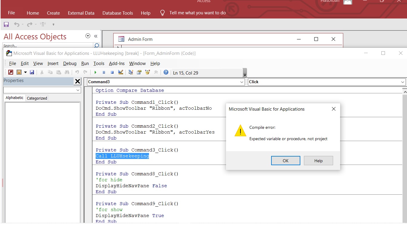Collapse the navigation pane with double chevron
The width and height of the screenshot is (407, 229).
[x=96, y=36]
